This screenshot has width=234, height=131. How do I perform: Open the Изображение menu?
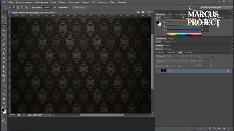coord(41,2)
